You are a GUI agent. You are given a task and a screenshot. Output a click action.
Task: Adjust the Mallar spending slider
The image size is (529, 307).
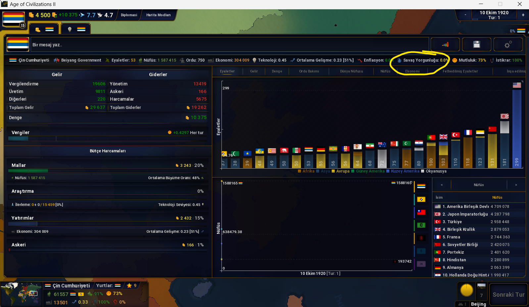[108, 171]
